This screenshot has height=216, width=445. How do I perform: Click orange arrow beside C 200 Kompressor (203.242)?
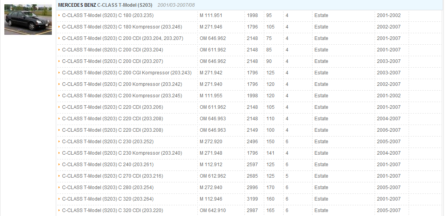[x=59, y=84]
